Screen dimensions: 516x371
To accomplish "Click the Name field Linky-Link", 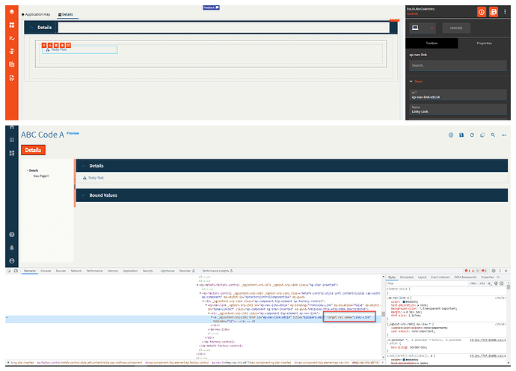I will (458, 110).
